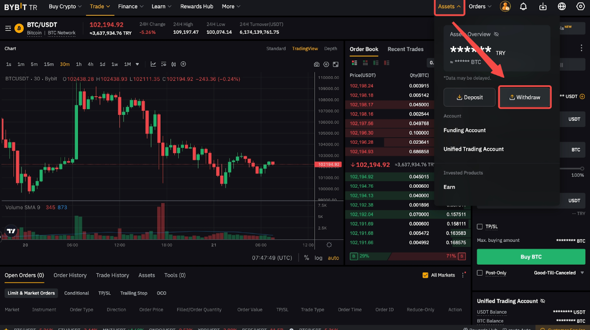Hide Unified Trading Account balances eye icon
Screen dimensions: 590x330
click(x=543, y=301)
